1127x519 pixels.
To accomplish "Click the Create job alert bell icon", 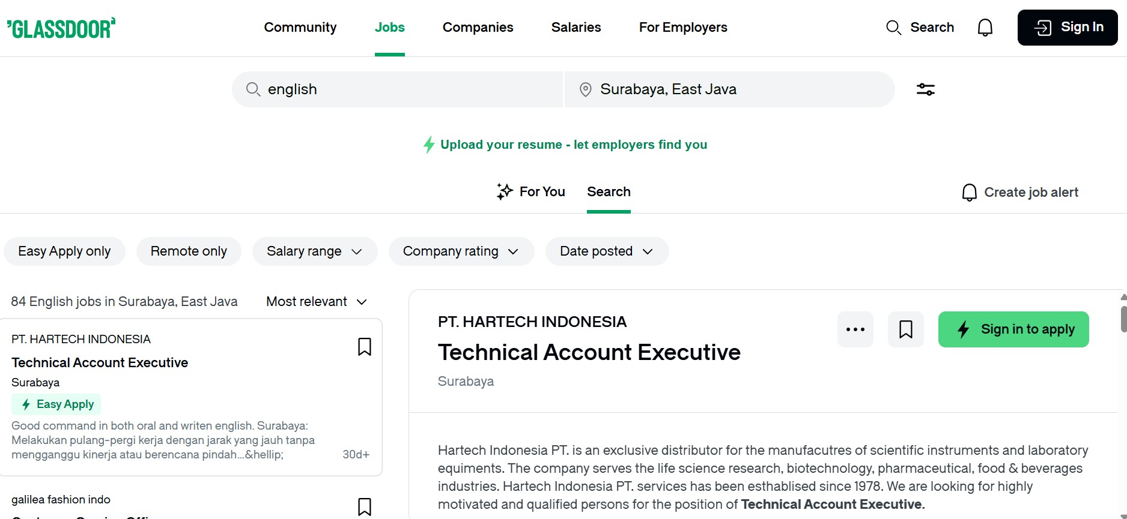I will click(x=968, y=192).
